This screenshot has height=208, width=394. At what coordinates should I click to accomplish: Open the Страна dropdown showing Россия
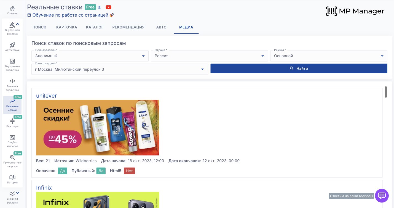pos(209,56)
